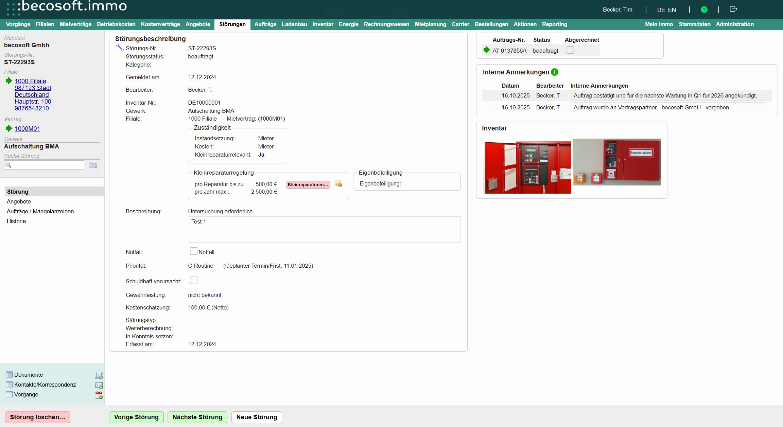The height and width of the screenshot is (427, 783).
Task: Open the 1000M01 contract link
Action: [x=27, y=129]
